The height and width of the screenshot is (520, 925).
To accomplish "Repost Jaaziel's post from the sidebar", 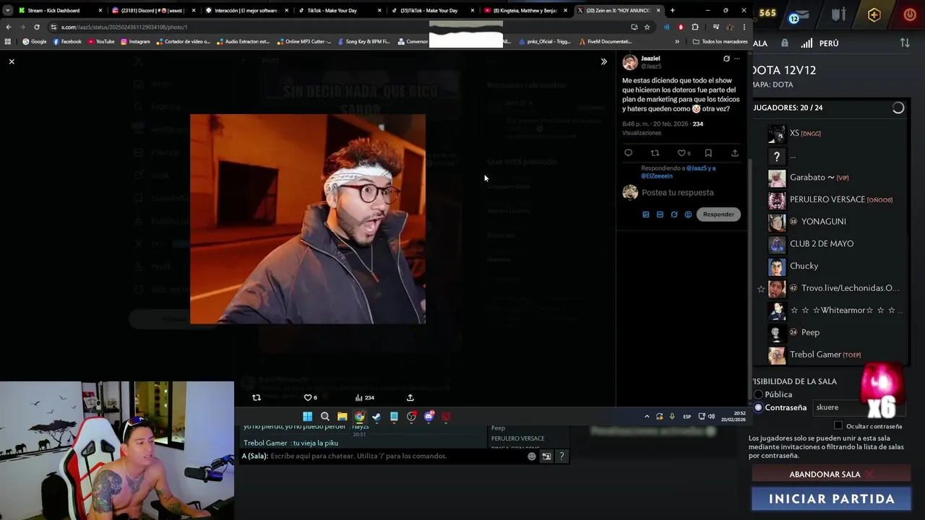I will [655, 153].
